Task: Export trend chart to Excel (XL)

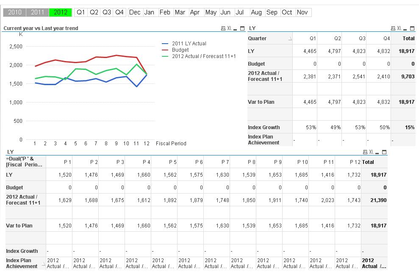Action: pos(229,28)
